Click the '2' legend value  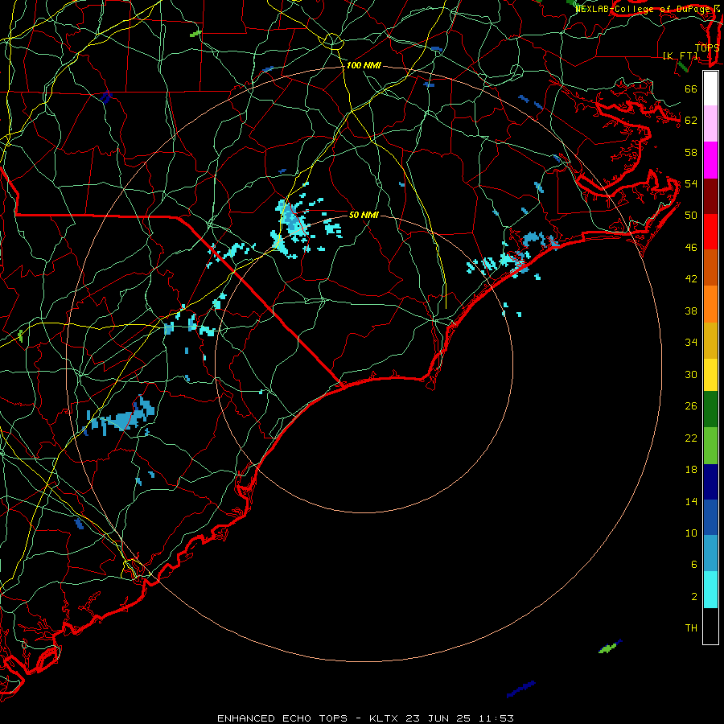tap(693, 597)
